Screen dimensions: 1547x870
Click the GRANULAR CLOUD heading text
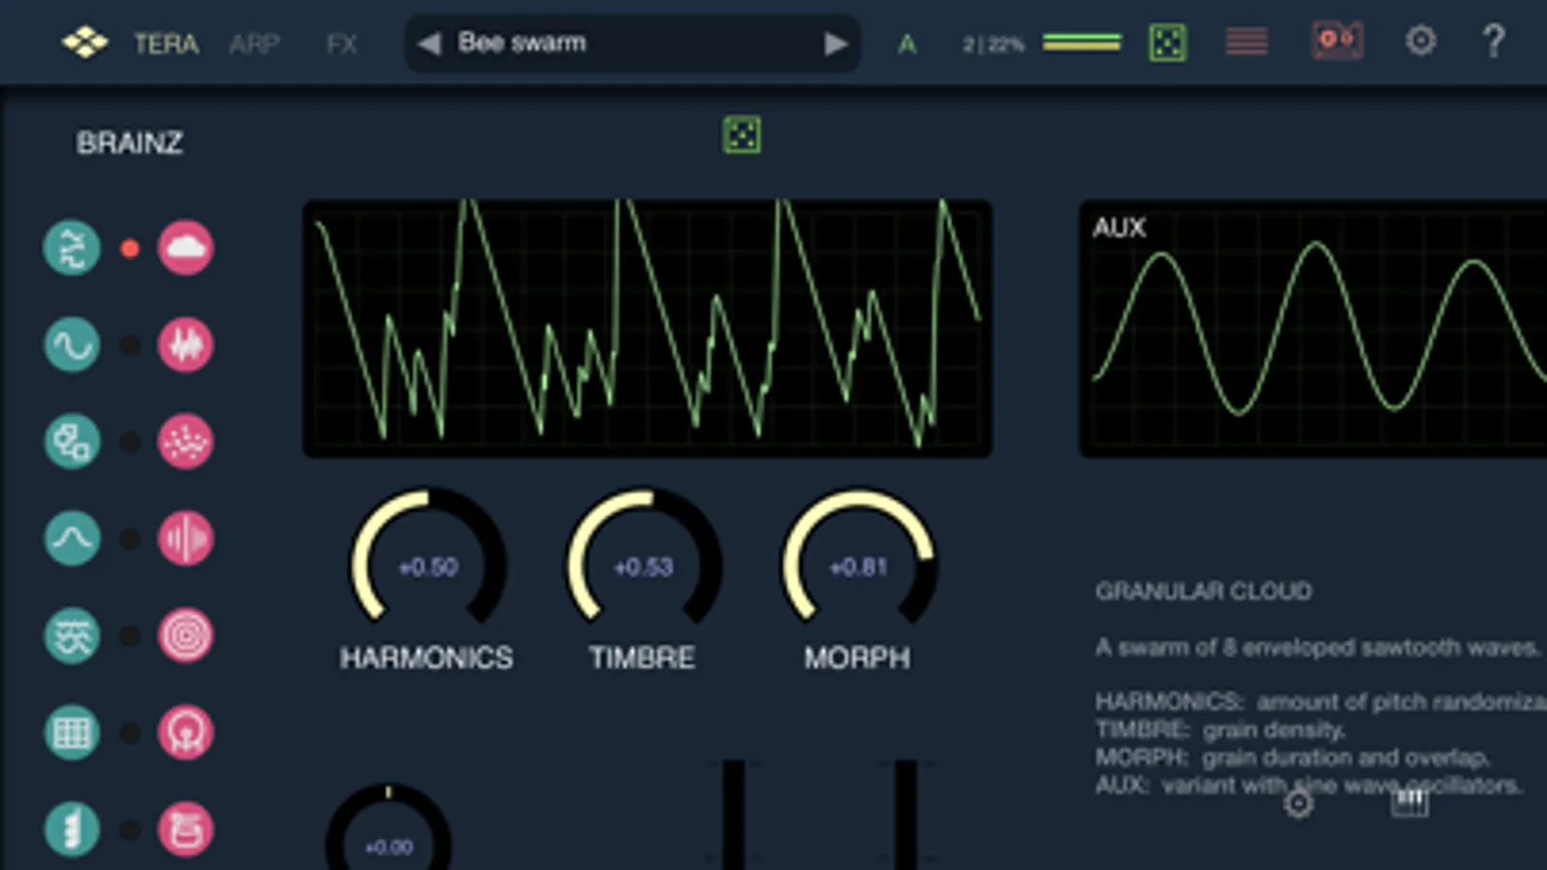pos(1204,591)
